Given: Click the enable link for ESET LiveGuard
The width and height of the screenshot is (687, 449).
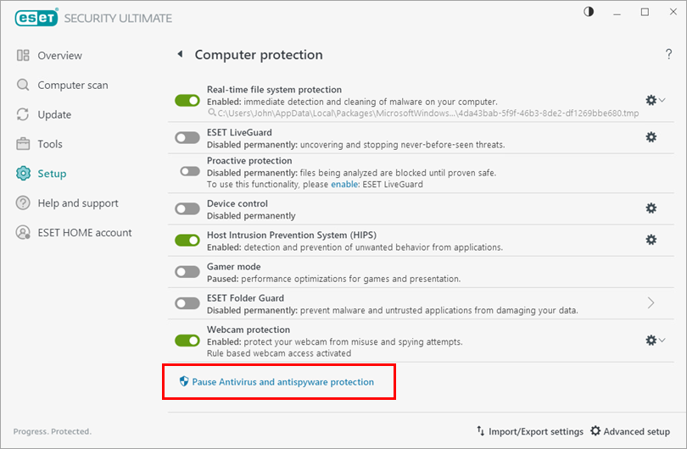Looking at the screenshot, I should [344, 185].
